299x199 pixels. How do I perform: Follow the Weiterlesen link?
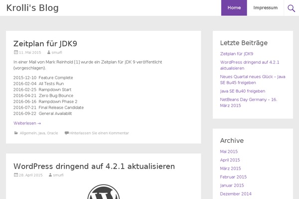point(27,123)
